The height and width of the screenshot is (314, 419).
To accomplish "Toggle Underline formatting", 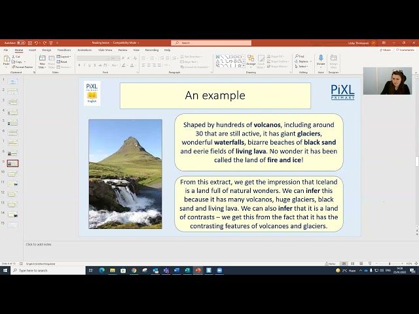I will (x=90, y=65).
